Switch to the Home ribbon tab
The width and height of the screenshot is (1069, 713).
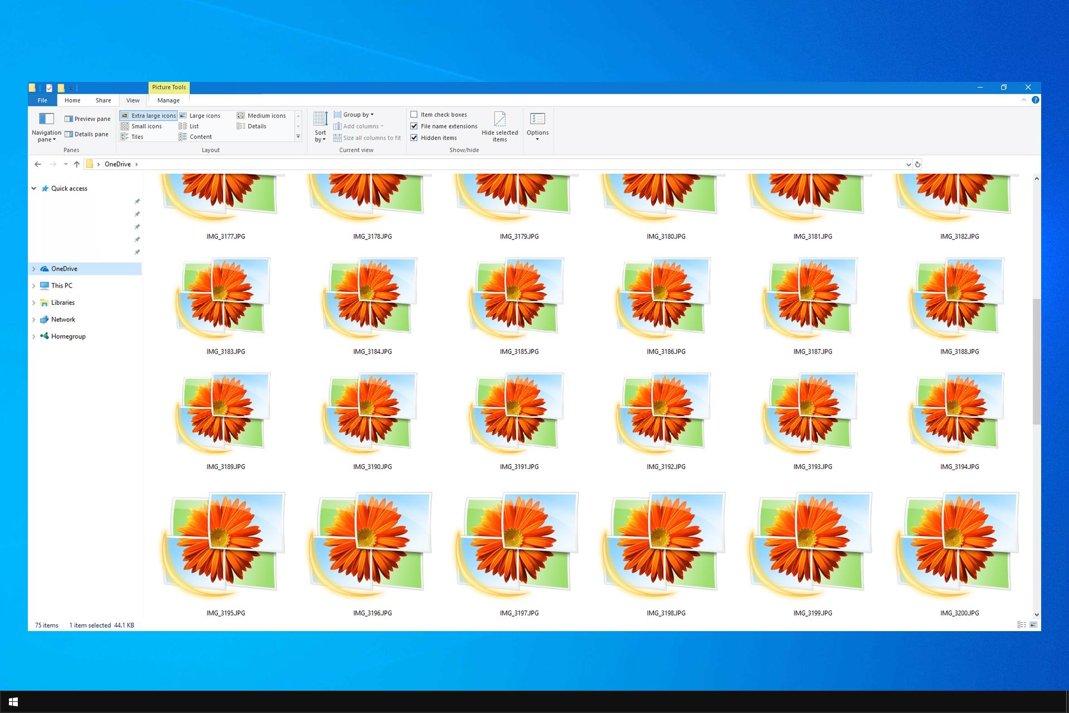pyautogui.click(x=72, y=100)
